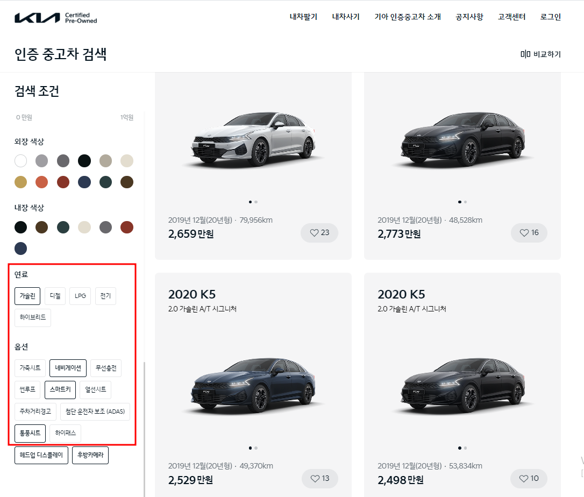Screen dimensions: 584x497
Task: Click the Kia Certified Pre-Owned logo
Action: tap(56, 18)
